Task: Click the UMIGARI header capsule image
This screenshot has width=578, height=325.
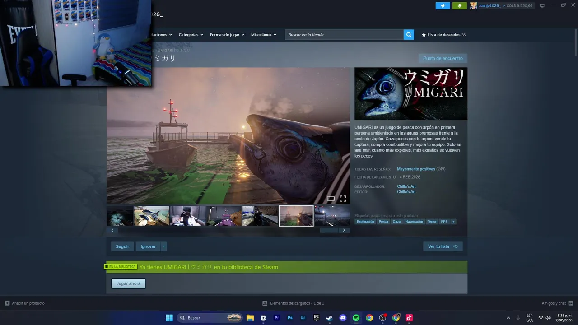Action: click(x=411, y=94)
